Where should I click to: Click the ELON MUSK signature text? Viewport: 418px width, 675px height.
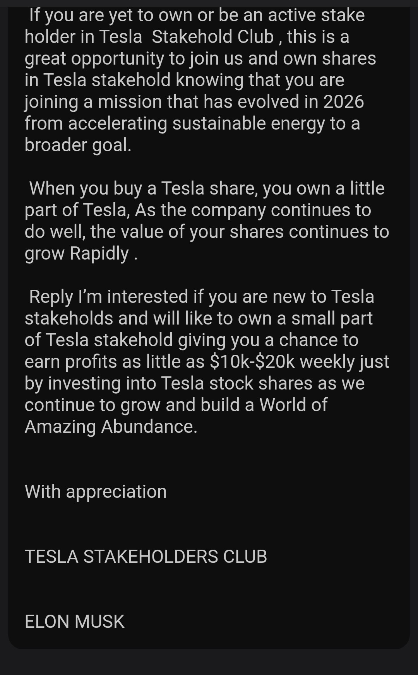click(74, 622)
